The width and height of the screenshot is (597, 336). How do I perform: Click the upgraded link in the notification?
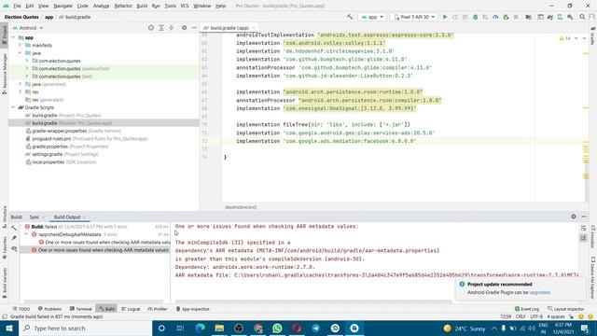coord(539,292)
